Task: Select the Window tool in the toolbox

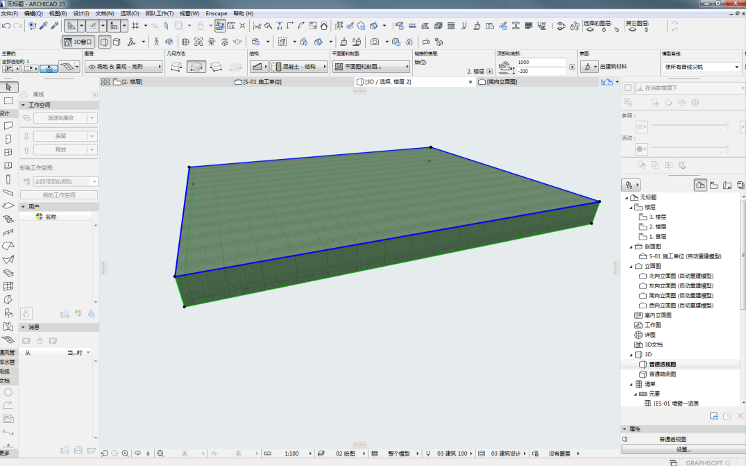Action: (x=8, y=152)
